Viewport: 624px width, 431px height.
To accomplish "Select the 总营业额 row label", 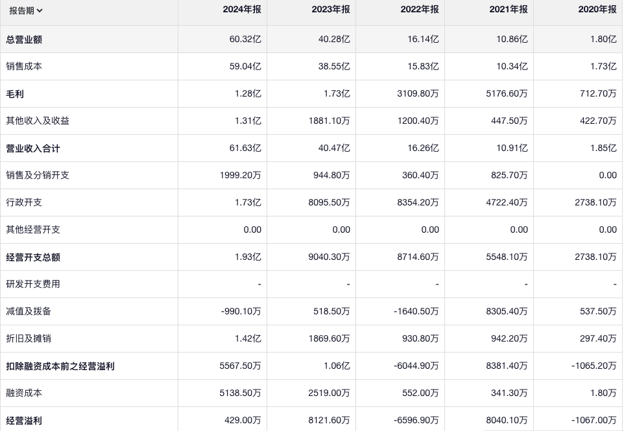I will (x=24, y=40).
